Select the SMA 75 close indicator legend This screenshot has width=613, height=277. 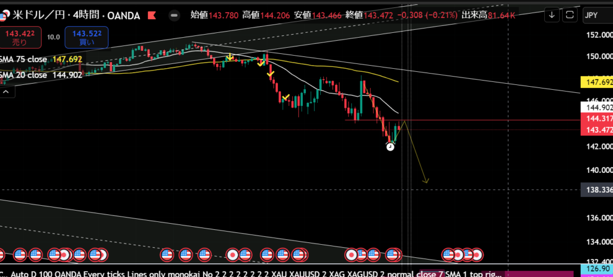[x=24, y=60]
